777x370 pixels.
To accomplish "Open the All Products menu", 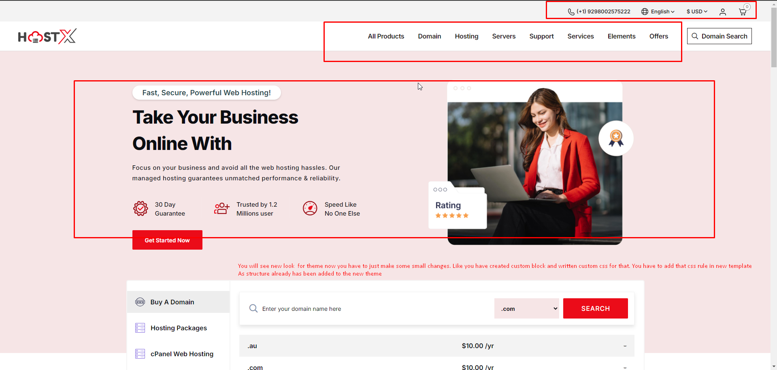I will (386, 36).
